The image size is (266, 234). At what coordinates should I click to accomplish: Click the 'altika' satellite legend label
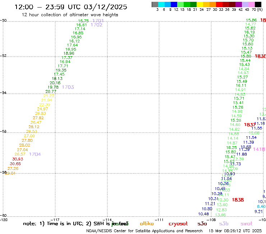click(147, 224)
